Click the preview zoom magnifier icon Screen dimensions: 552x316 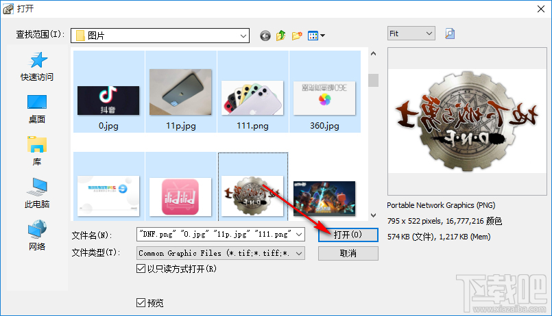(450, 34)
